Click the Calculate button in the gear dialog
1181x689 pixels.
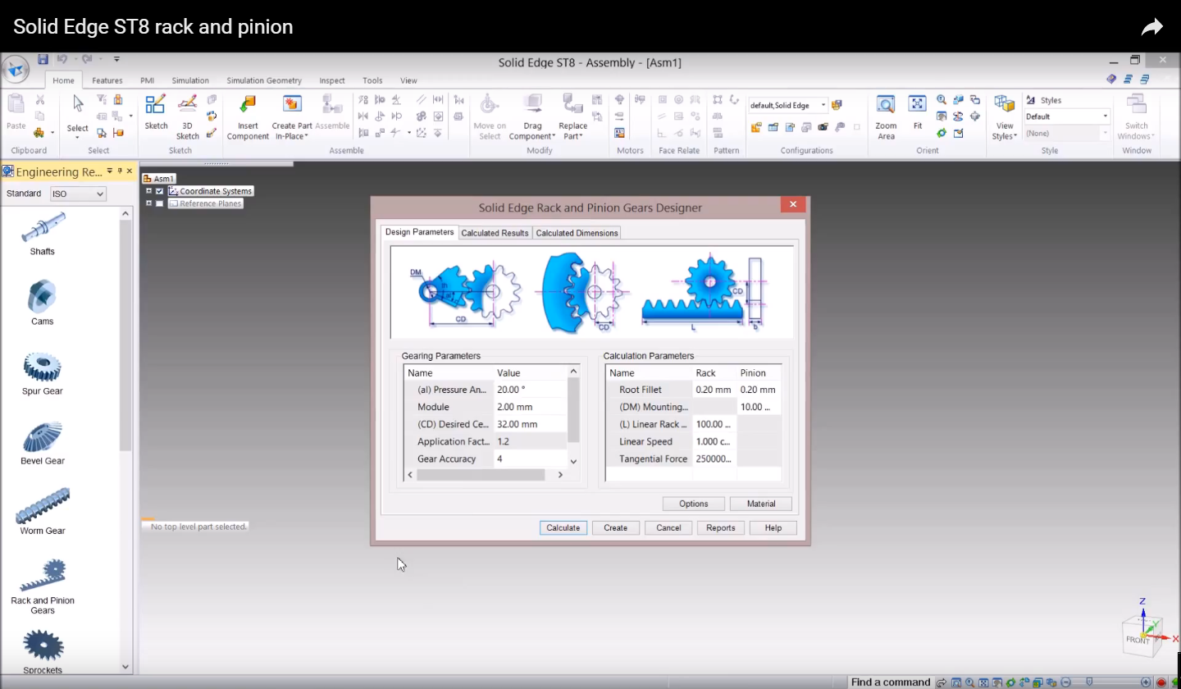click(563, 527)
